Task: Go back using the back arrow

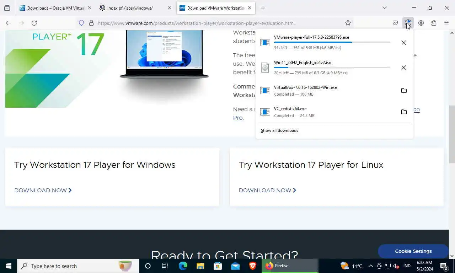Action: (9, 23)
